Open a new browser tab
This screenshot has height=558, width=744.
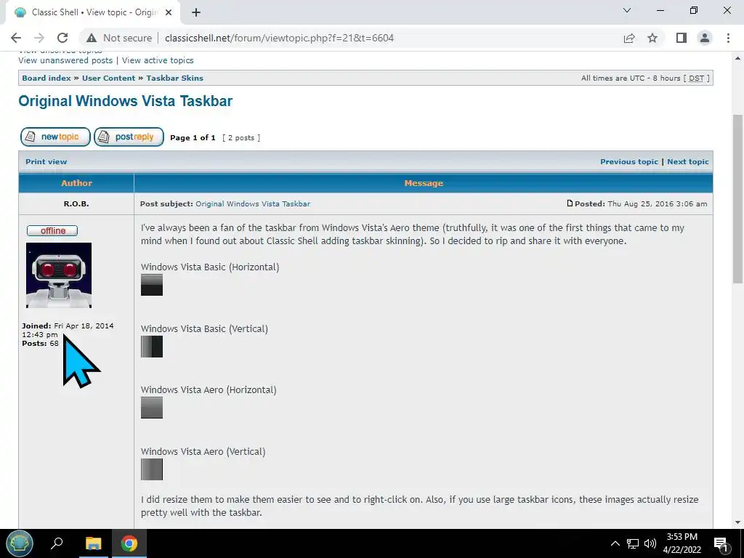click(x=196, y=12)
